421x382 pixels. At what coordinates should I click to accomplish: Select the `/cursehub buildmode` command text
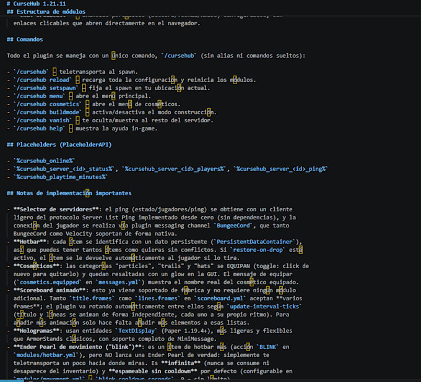tap(48, 112)
